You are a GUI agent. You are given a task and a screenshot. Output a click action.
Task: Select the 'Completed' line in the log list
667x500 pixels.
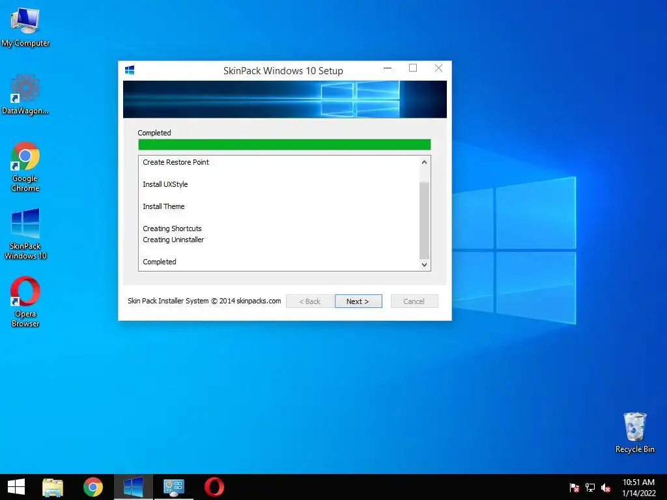(x=159, y=262)
